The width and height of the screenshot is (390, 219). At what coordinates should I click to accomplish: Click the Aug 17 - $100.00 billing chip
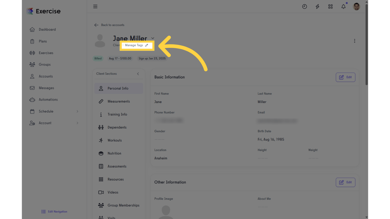pos(120,58)
